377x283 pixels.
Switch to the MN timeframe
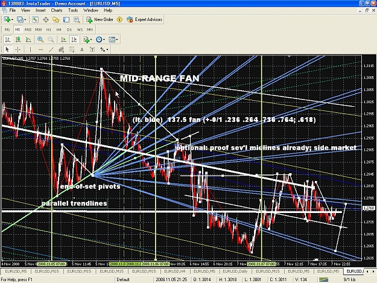point(90,30)
